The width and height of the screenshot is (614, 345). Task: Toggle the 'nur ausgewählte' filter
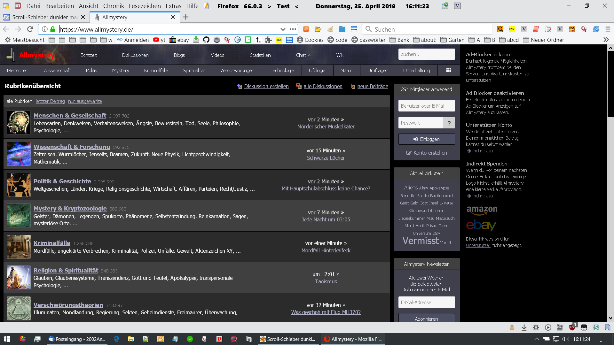tap(85, 101)
